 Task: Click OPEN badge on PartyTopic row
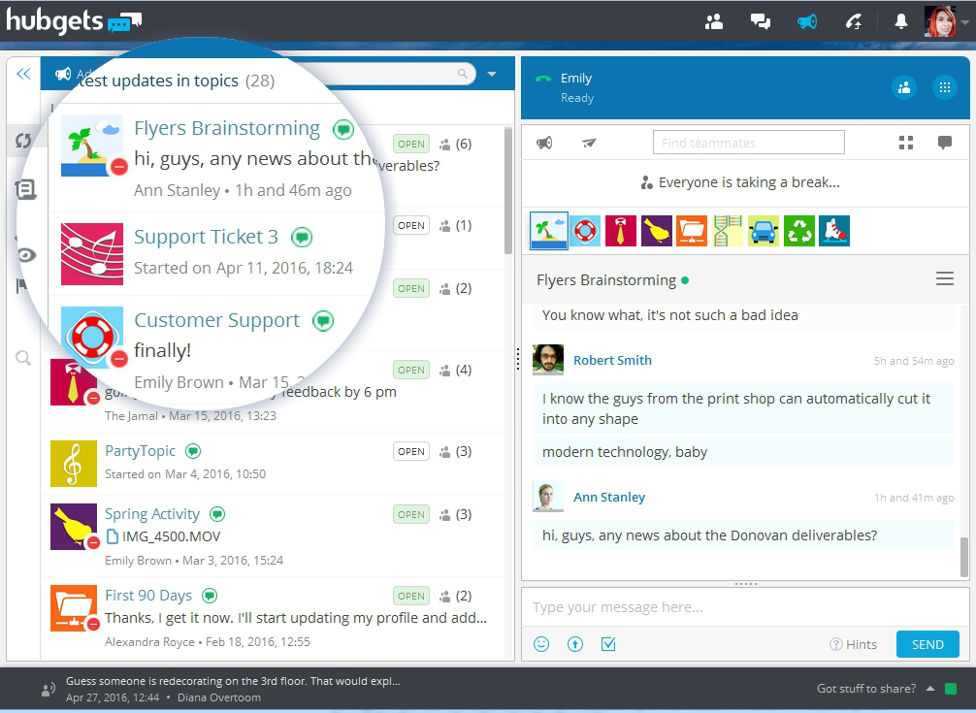(x=411, y=452)
